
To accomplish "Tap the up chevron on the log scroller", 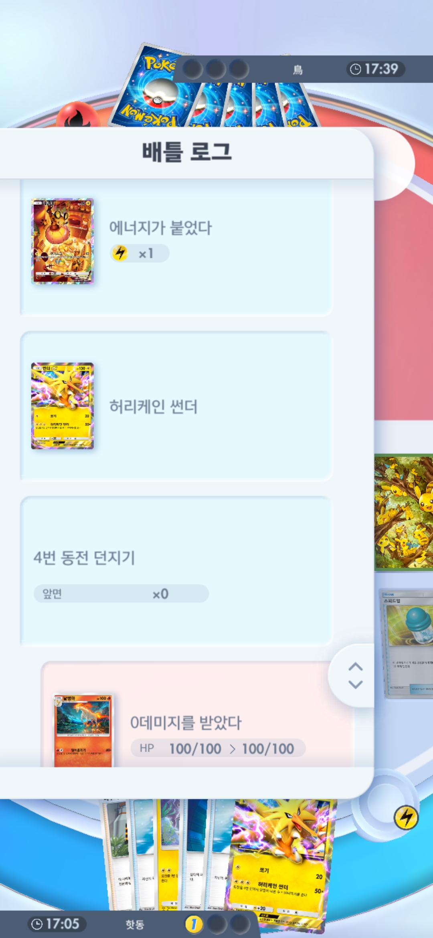I will click(355, 667).
